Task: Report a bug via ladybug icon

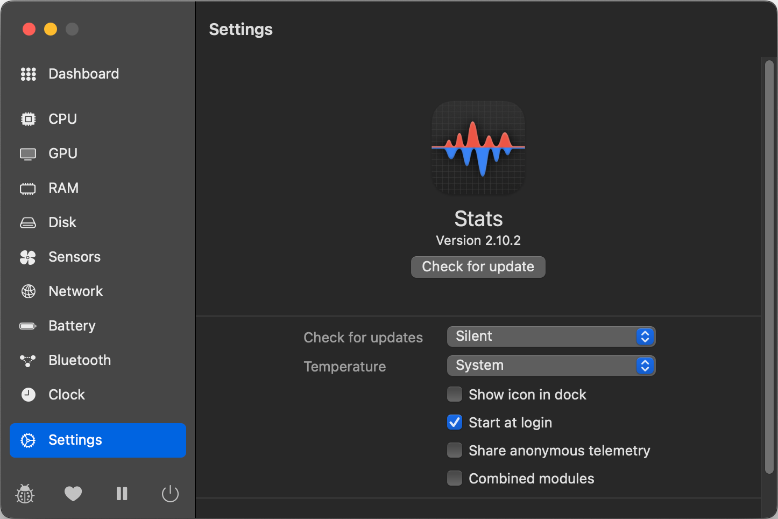Action: (25, 494)
